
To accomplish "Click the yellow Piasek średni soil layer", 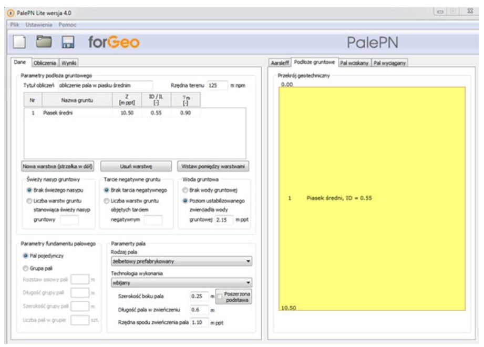I will (x=372, y=199).
